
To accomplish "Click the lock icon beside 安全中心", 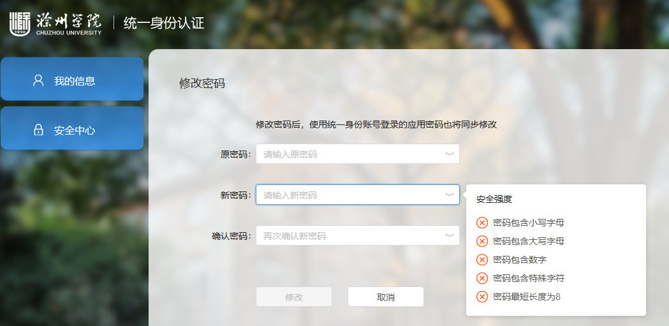I will tap(38, 130).
